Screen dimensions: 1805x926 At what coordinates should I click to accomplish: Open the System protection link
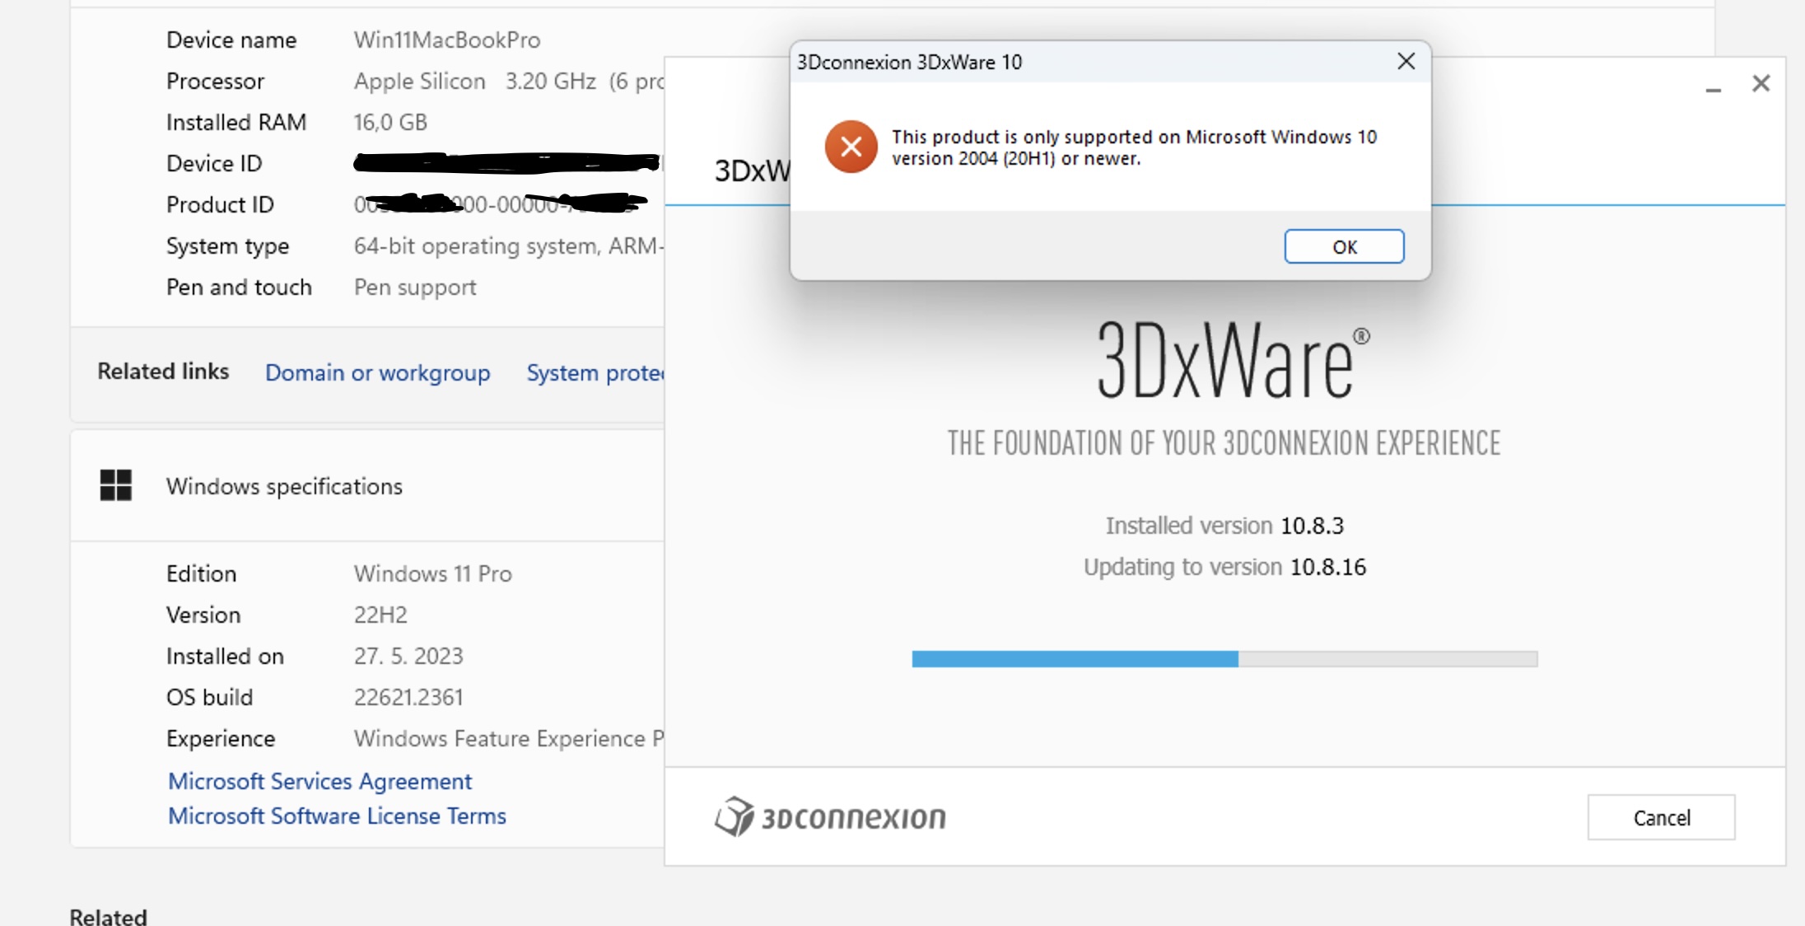pos(595,372)
